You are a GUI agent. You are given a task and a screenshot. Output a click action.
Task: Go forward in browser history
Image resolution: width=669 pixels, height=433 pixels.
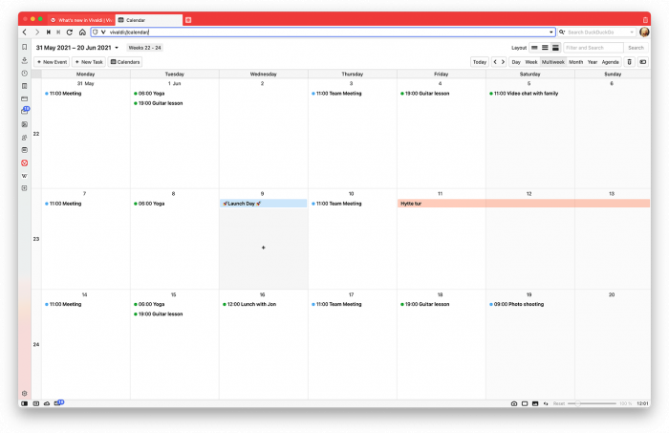(36, 32)
